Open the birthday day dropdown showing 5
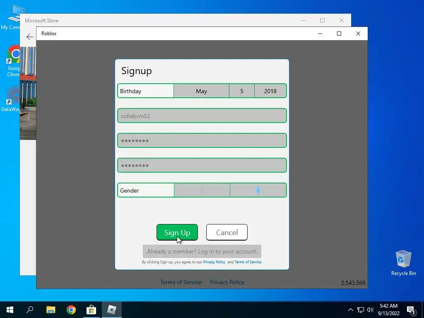The image size is (424, 318). coord(241,91)
